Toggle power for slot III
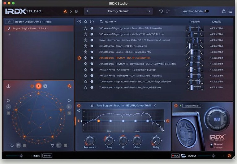237x164 pixels. pos(52,145)
